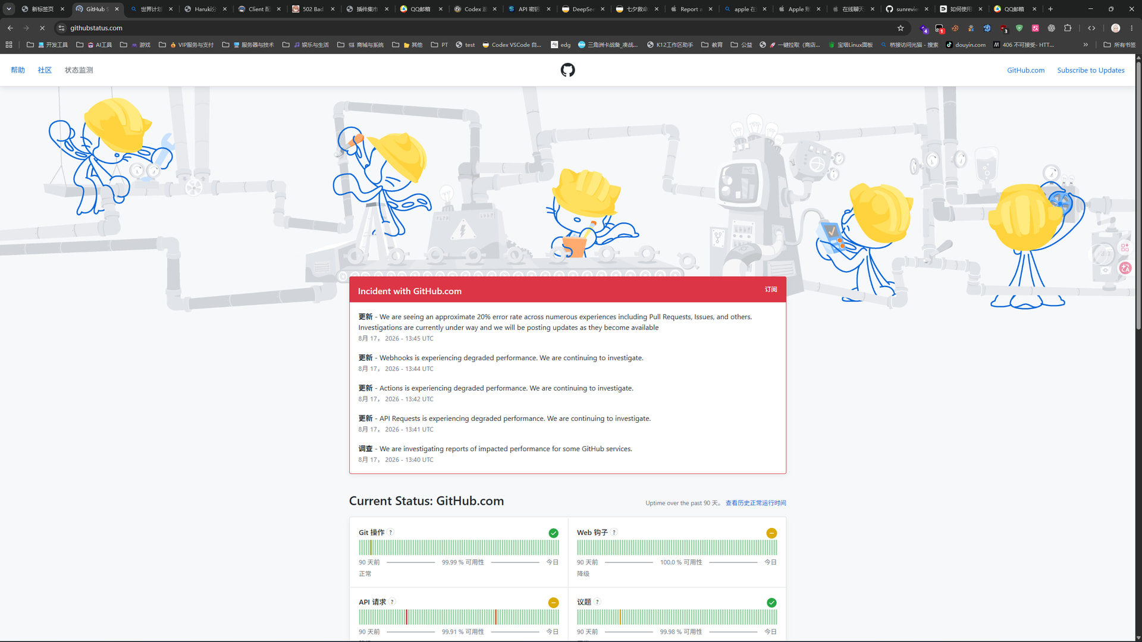The image size is (1142, 642).
Task: Click the Web 钩子 uptime bar chart
Action: 677,547
